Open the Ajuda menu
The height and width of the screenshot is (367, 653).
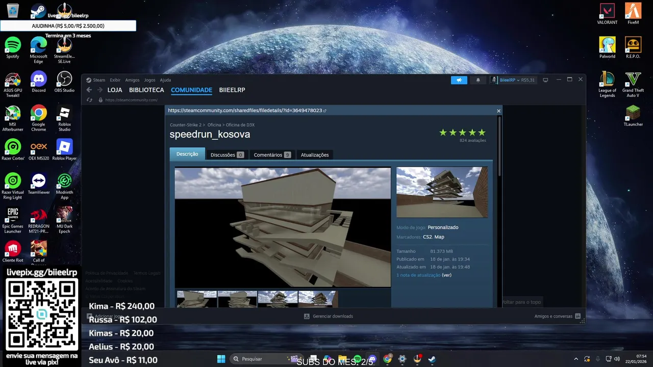165,80
